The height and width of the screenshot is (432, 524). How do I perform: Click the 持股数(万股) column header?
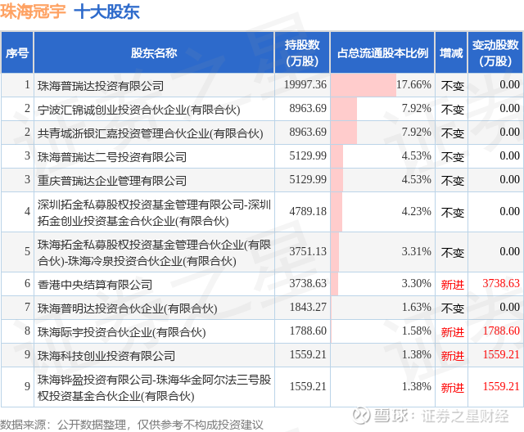coord(302,52)
